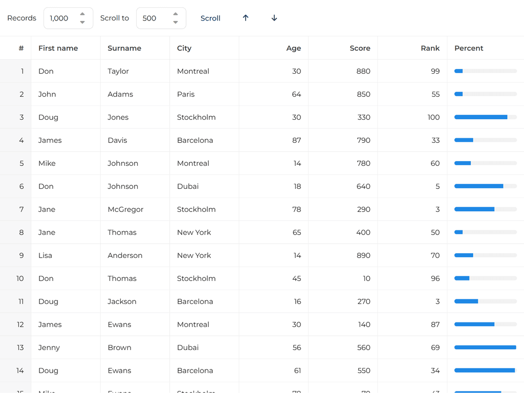Select the Records input showing 1,000
The width and height of the screenshot is (524, 393).
(61, 18)
